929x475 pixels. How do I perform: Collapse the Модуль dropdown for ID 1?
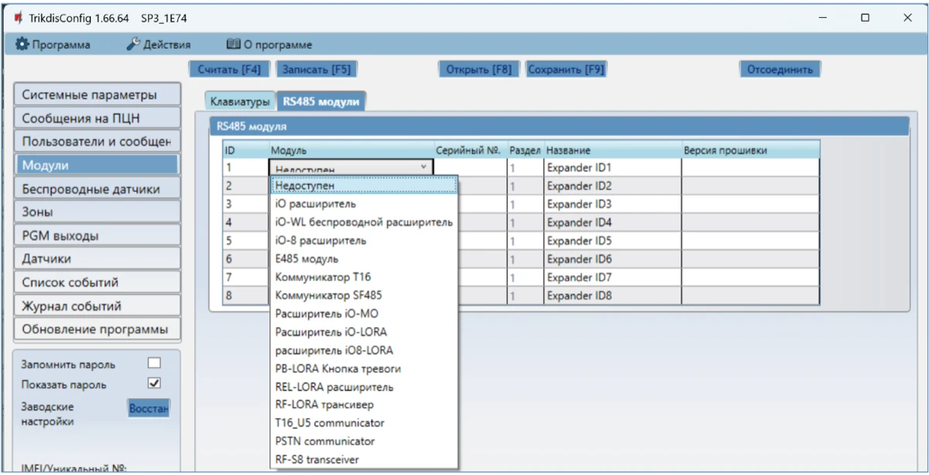(423, 167)
